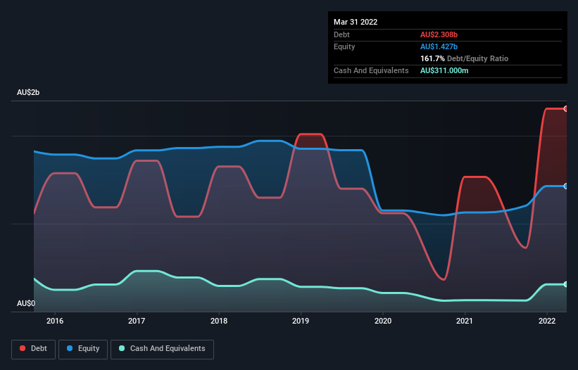Click the 161.7% Debt/Equity Ratio text
This screenshot has height=370, width=578.
(464, 58)
